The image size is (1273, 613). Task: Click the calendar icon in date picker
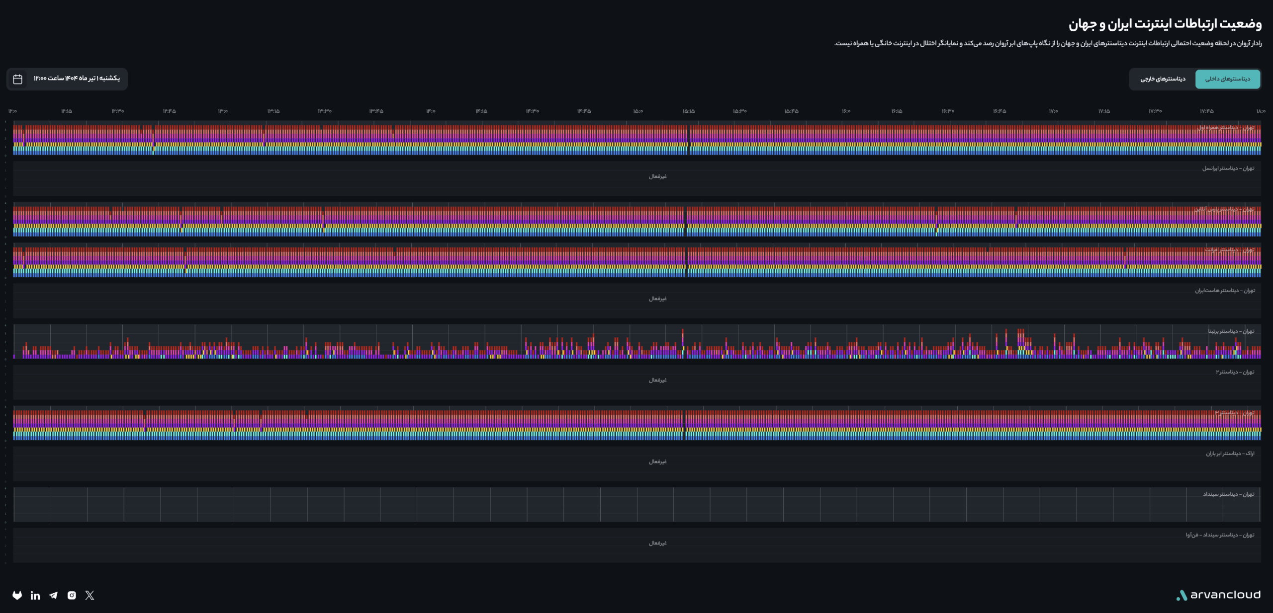[18, 79]
